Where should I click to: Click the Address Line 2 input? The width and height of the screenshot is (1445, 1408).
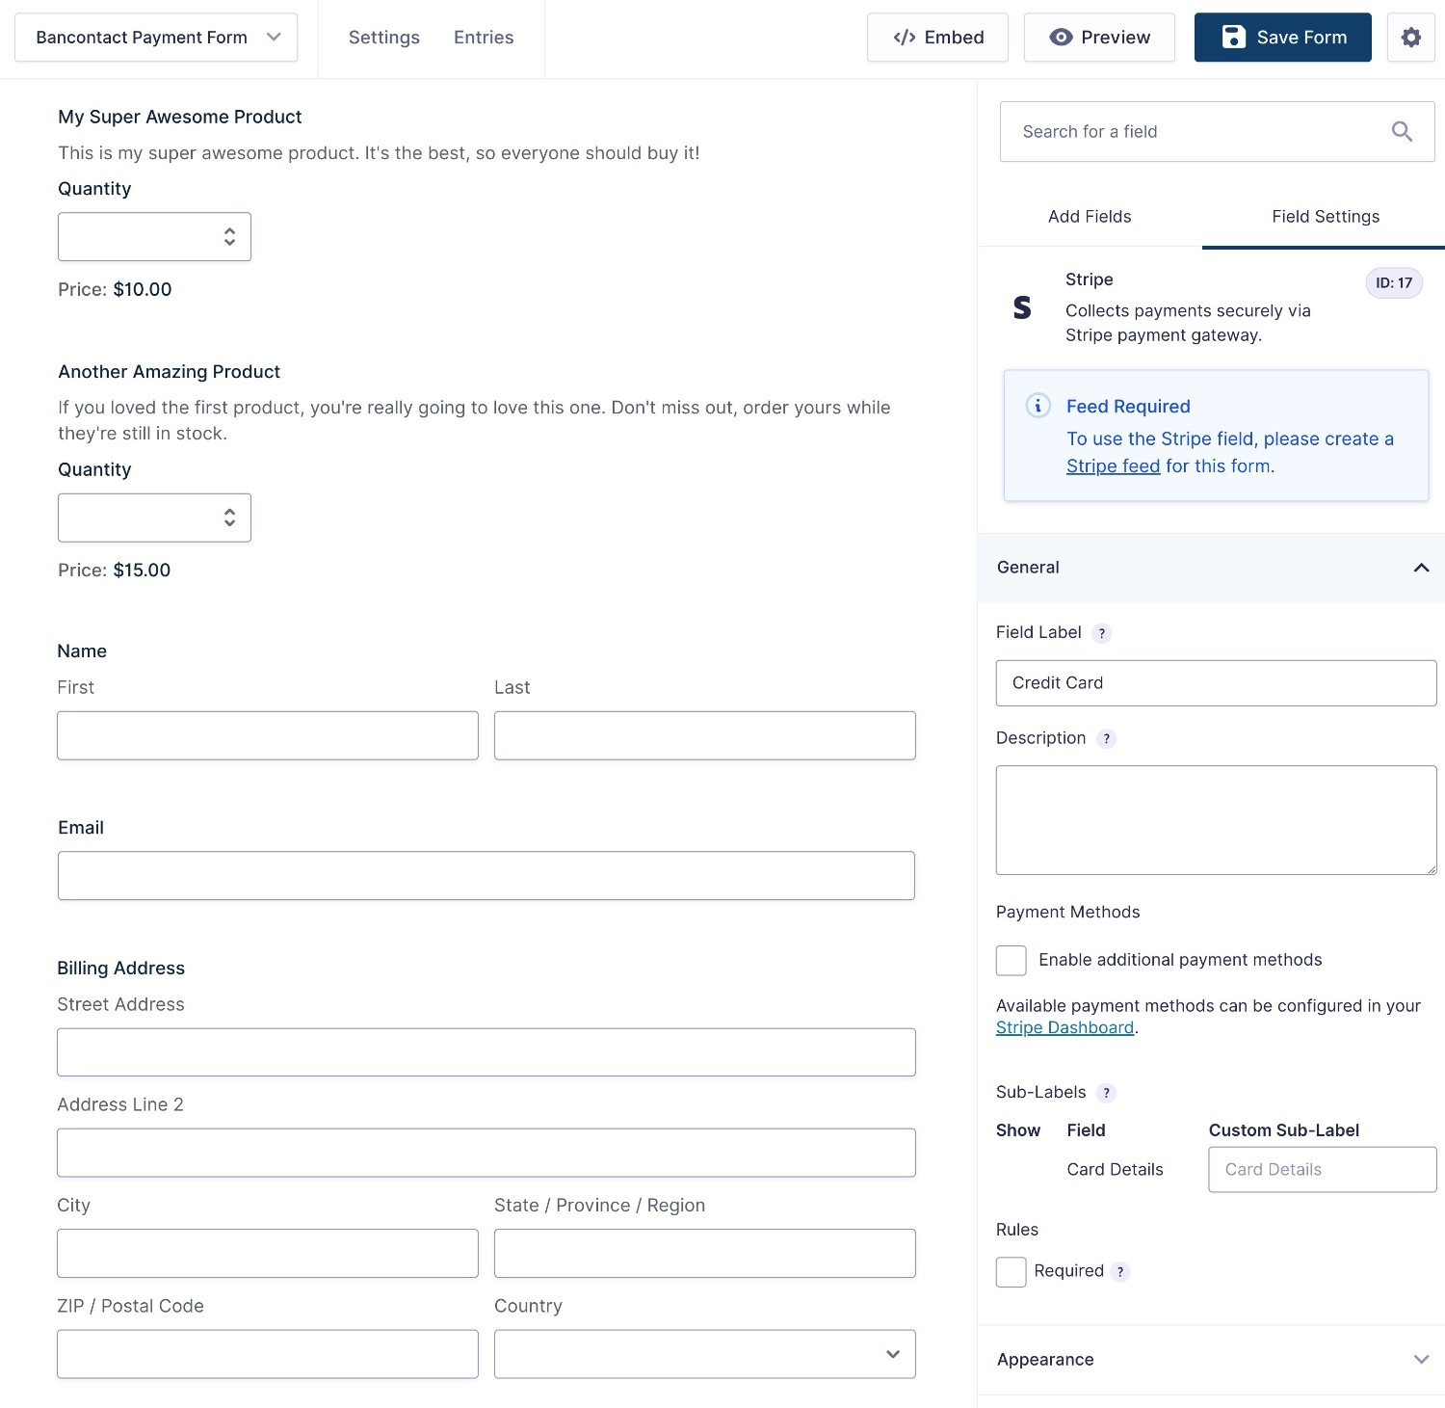point(486,1153)
